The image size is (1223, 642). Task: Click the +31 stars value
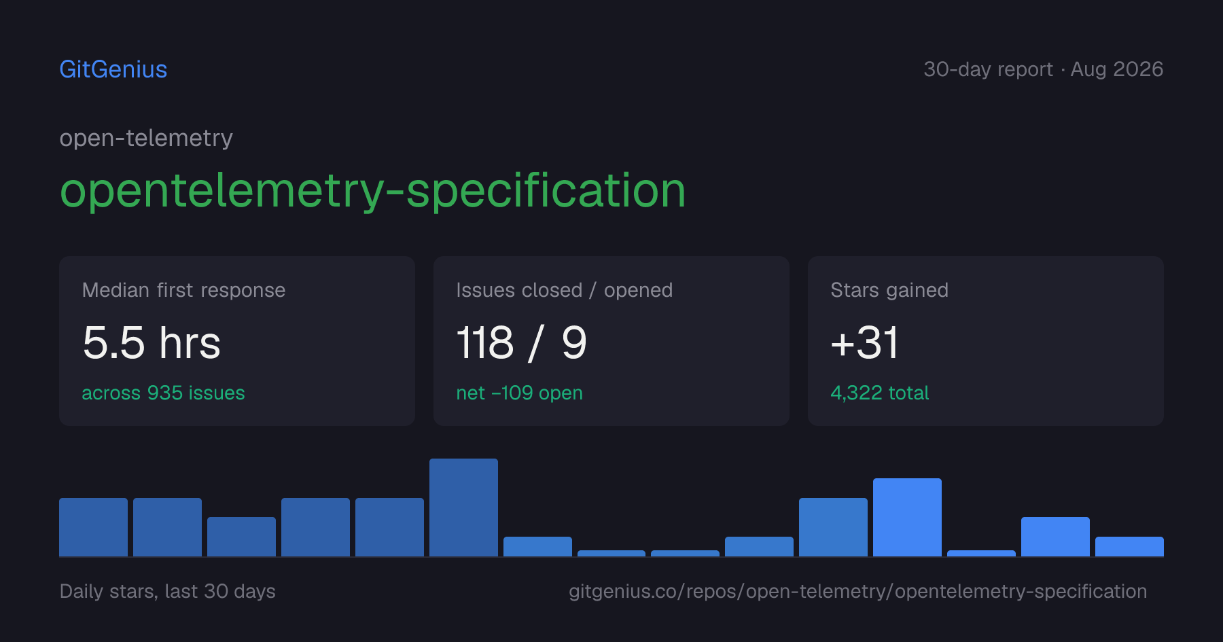pyautogui.click(x=865, y=342)
